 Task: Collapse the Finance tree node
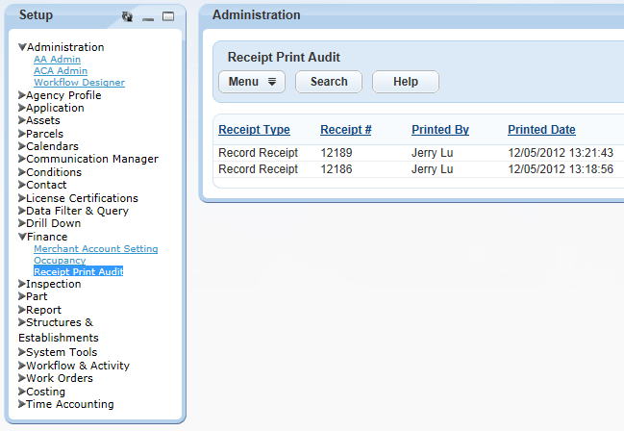pos(22,237)
